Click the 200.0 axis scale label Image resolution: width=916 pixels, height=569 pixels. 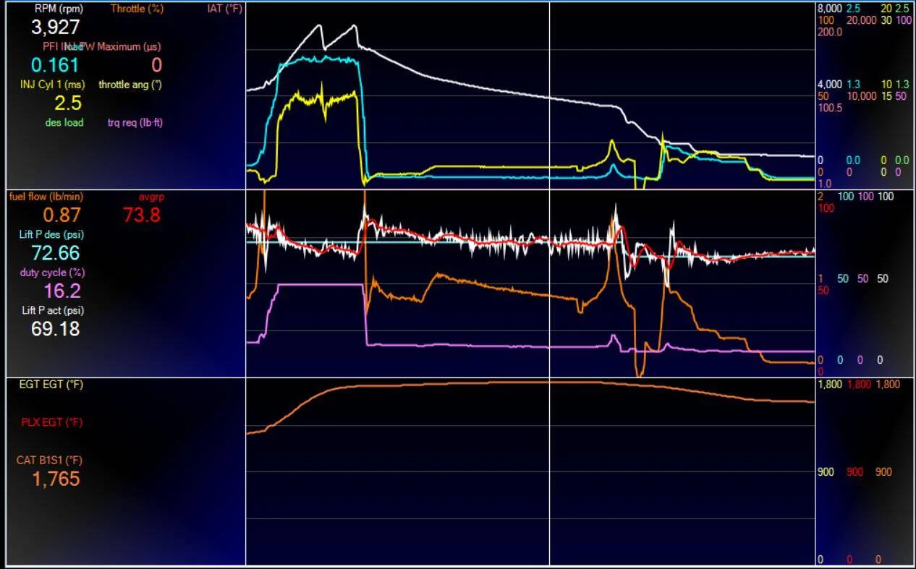pyautogui.click(x=830, y=32)
